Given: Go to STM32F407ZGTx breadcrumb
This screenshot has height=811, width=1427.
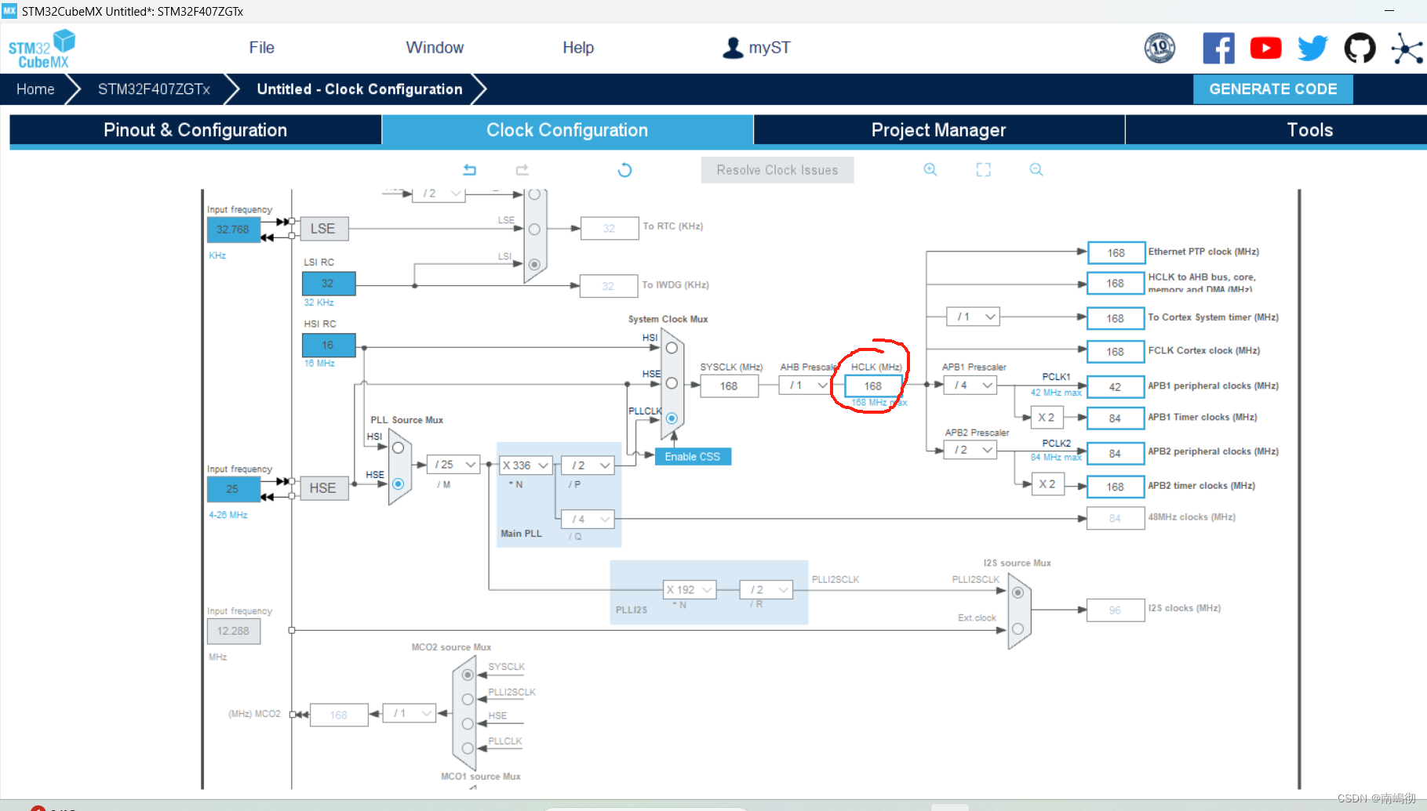Looking at the screenshot, I should click(x=154, y=89).
